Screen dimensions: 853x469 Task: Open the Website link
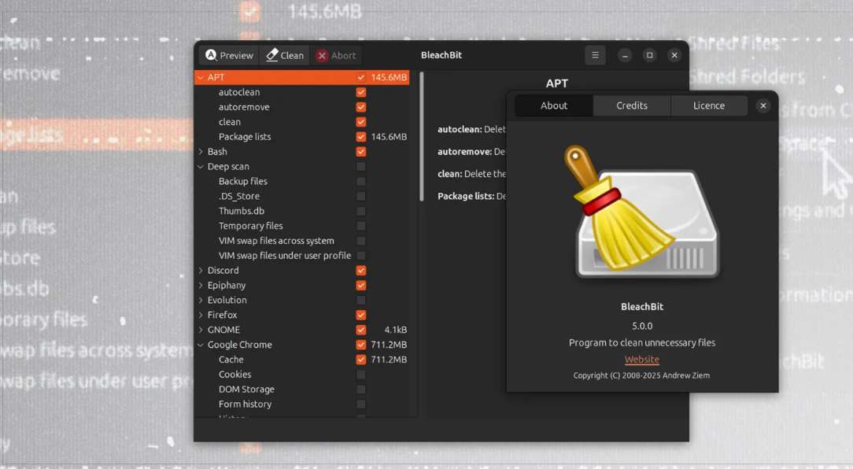642,360
